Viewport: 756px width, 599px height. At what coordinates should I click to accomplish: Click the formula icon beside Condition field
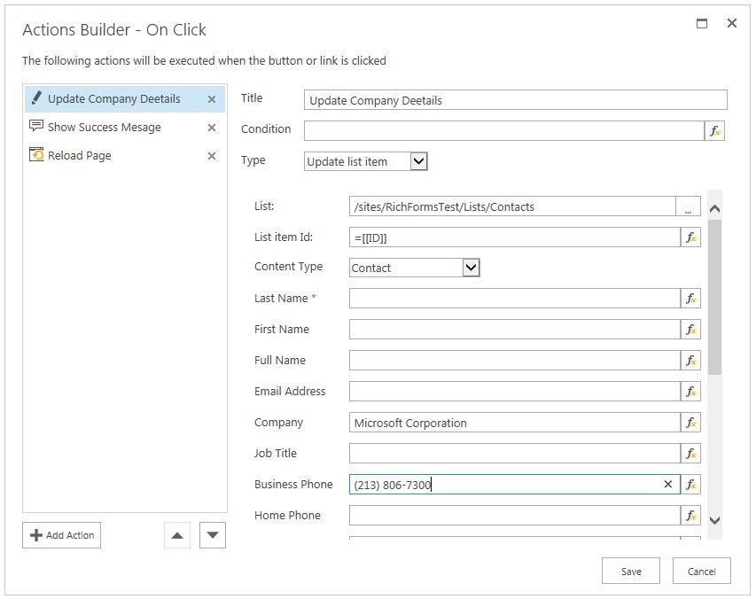714,131
